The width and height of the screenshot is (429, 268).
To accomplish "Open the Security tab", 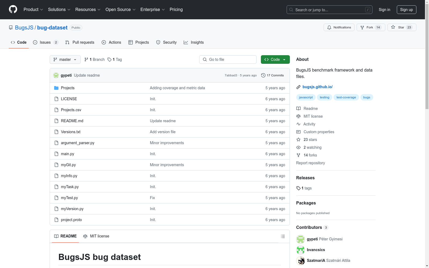I will (x=166, y=42).
